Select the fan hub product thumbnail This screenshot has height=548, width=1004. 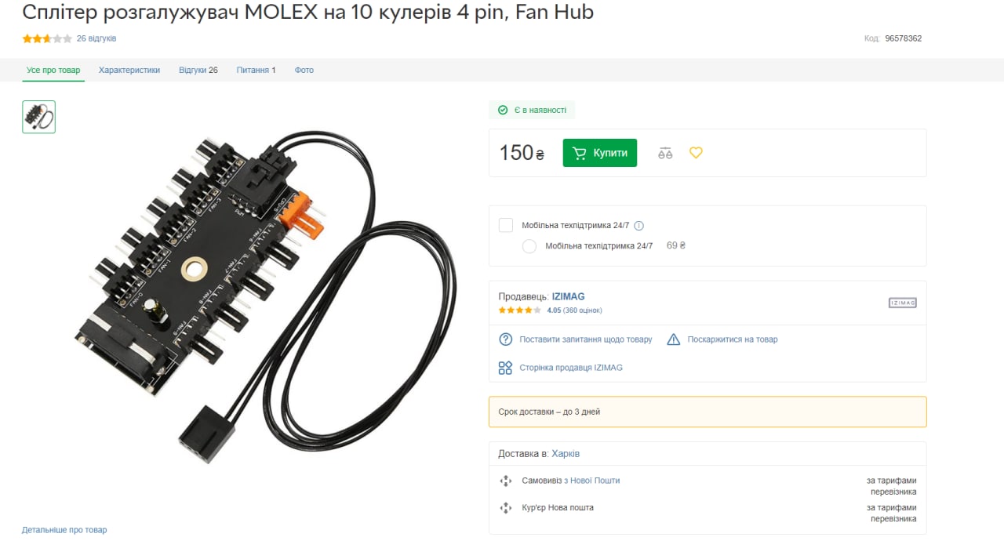(x=38, y=117)
